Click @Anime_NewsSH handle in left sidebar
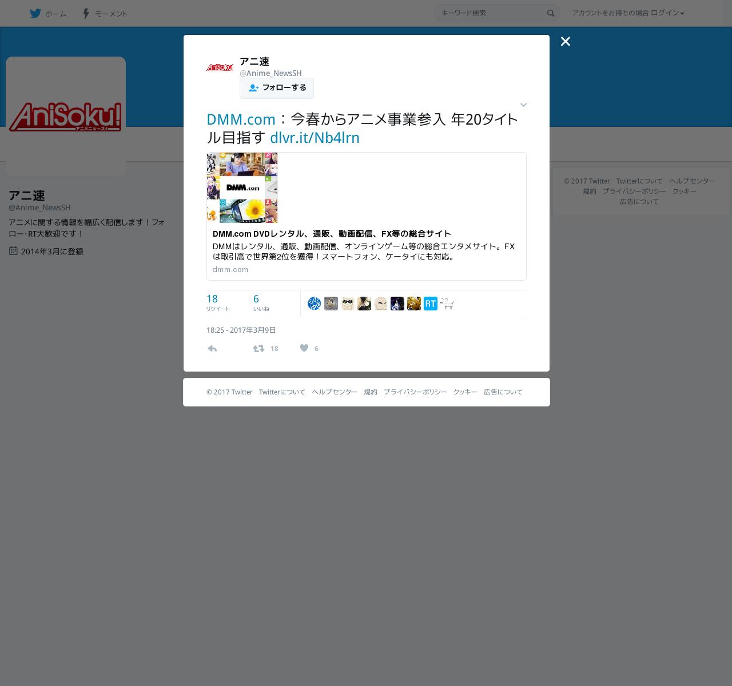Image resolution: width=732 pixels, height=686 pixels. (x=39, y=208)
